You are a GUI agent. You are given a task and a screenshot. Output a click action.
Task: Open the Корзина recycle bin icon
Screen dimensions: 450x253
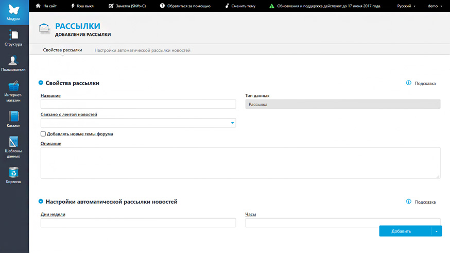[13, 172]
